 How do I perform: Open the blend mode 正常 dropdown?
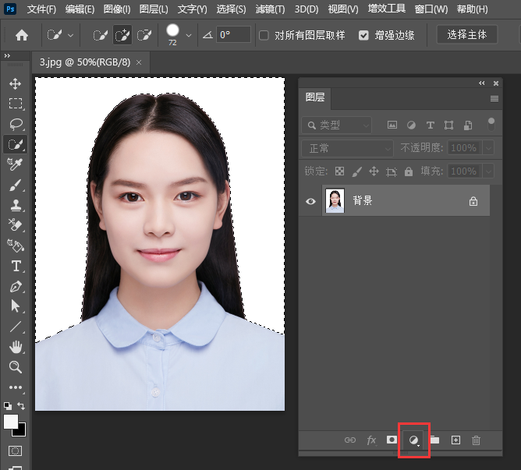[x=349, y=148]
